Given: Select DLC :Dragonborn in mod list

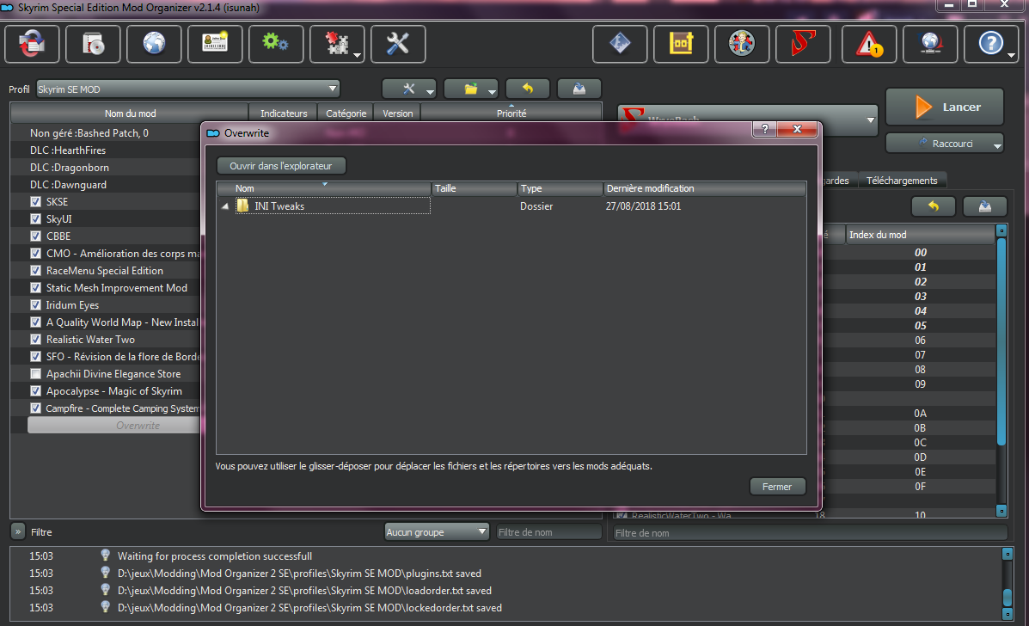Looking at the screenshot, I should [107, 168].
